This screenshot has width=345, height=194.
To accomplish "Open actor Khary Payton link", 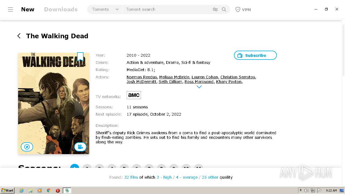I will [229, 82].
